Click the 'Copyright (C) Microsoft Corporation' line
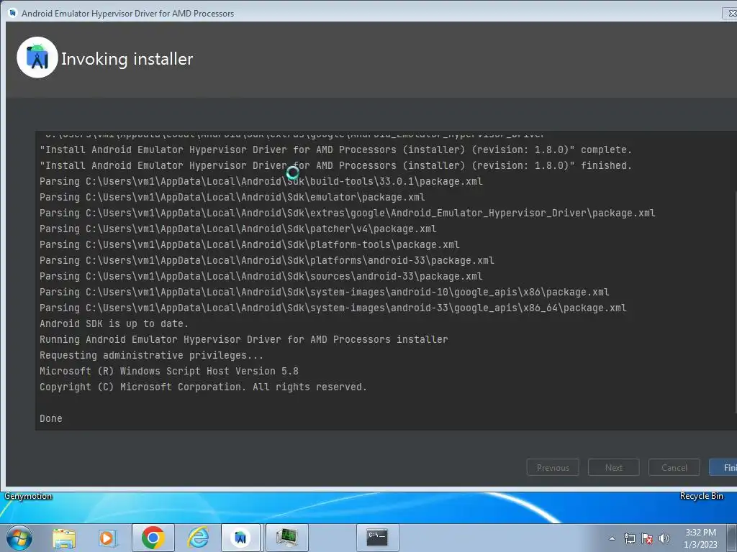Viewport: 737px width, 552px height. point(203,387)
